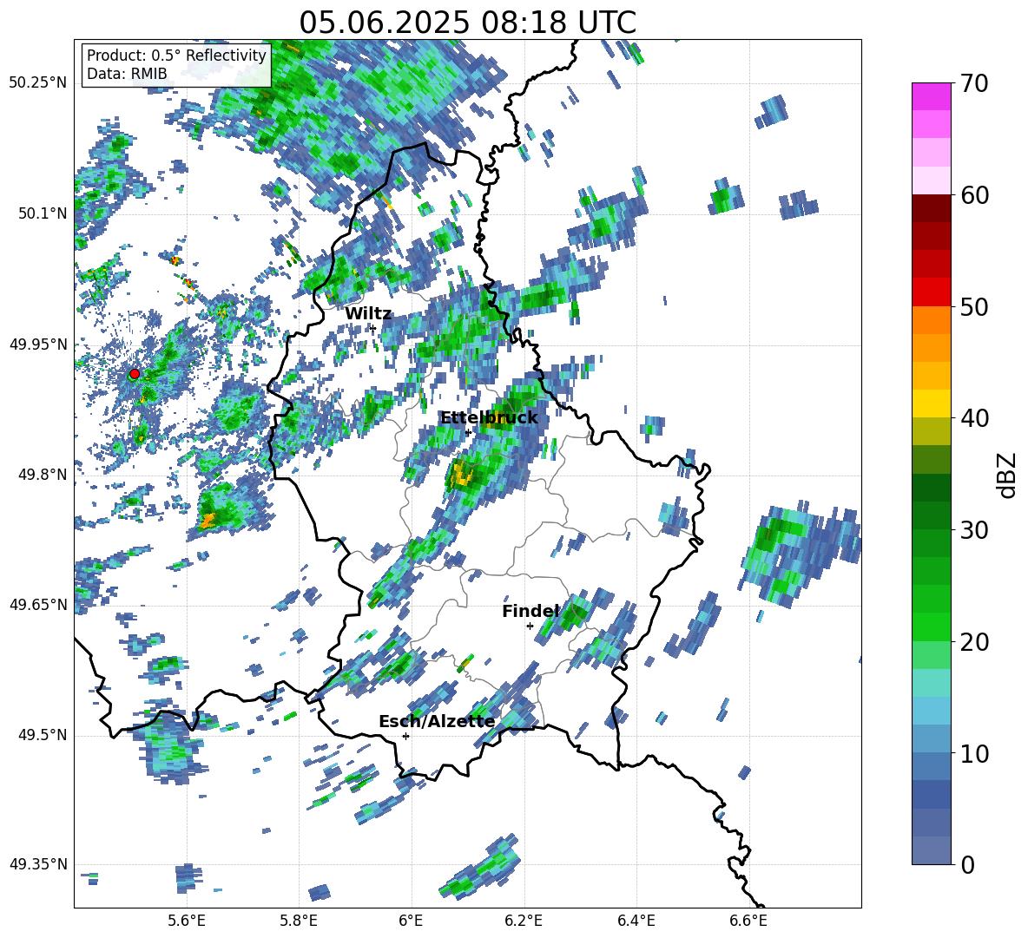Click the 50.1°N latitude label
Screen dimensions: 1028x938
42,213
